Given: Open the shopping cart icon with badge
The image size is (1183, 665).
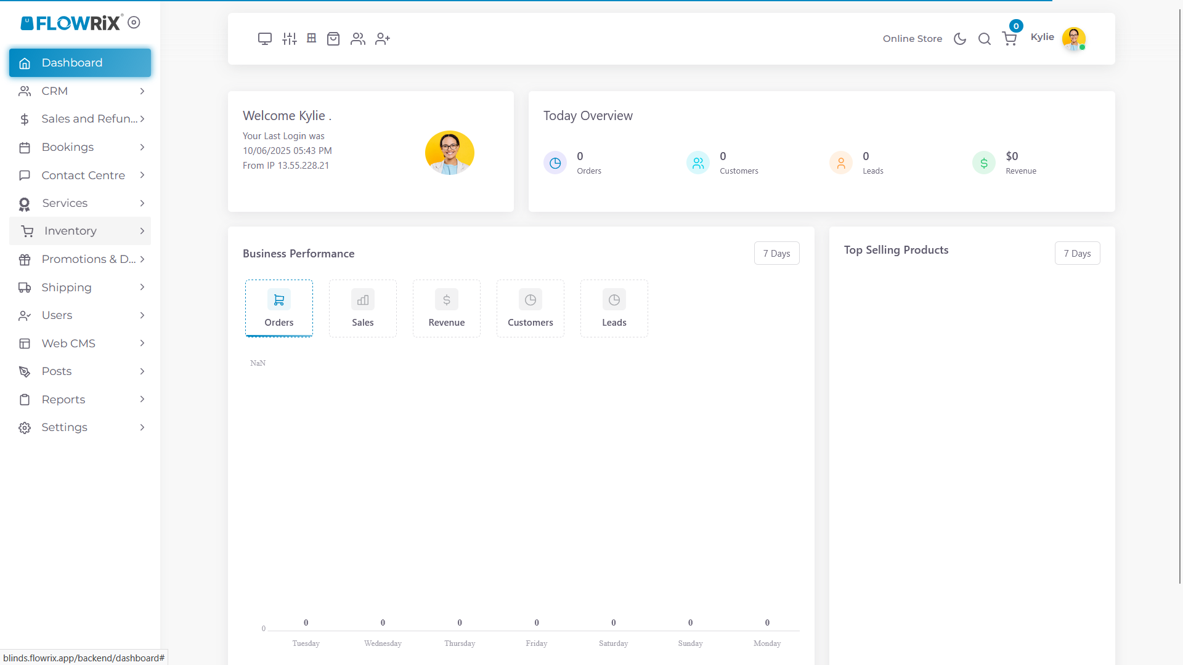Looking at the screenshot, I should 1009,39.
